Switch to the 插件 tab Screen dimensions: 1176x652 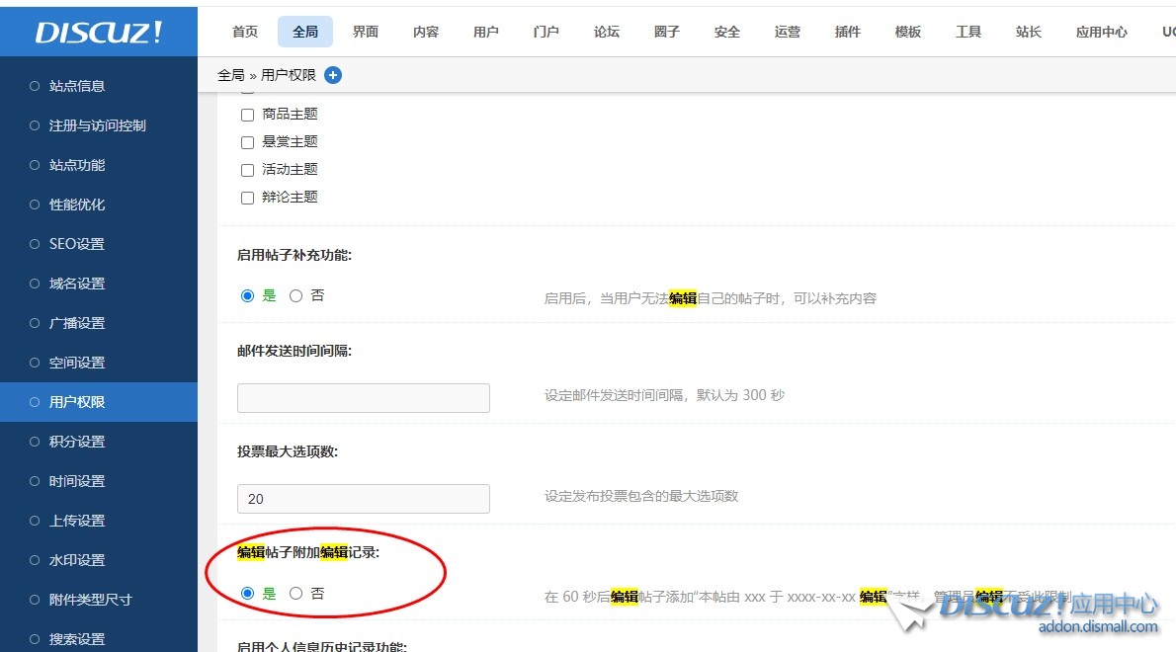pos(847,31)
